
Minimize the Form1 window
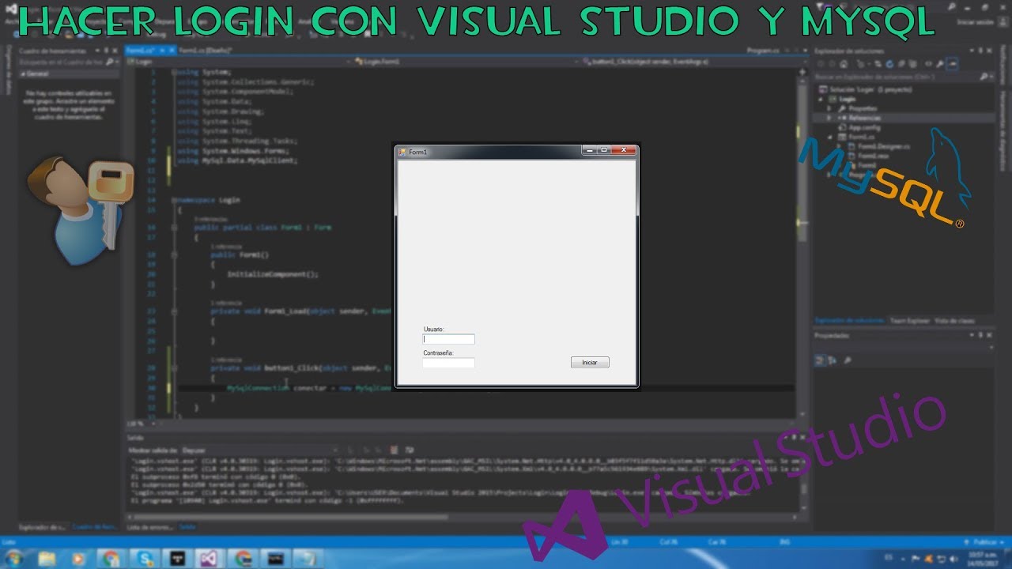[x=590, y=150]
